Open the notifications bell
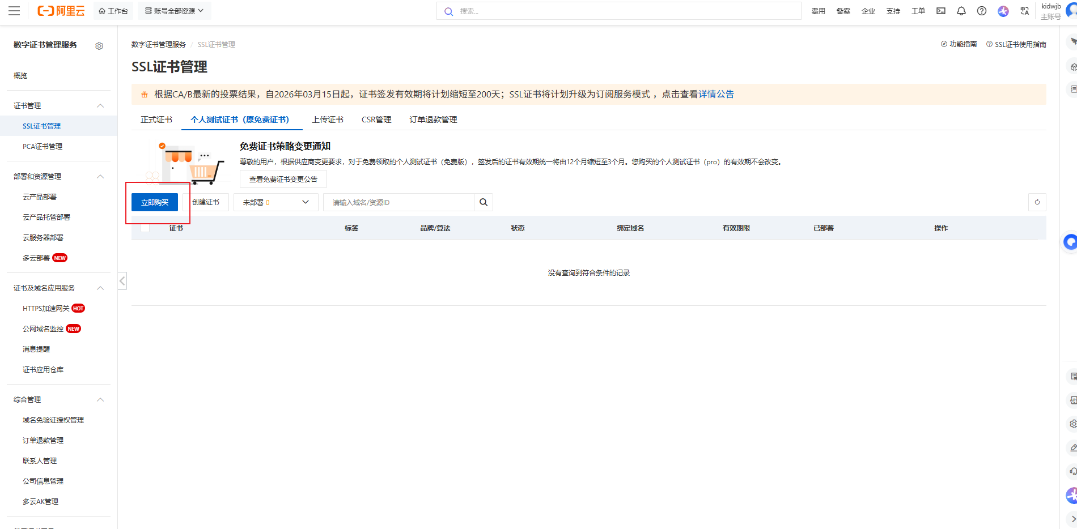Screen dimensions: 1077x529 click(x=961, y=11)
